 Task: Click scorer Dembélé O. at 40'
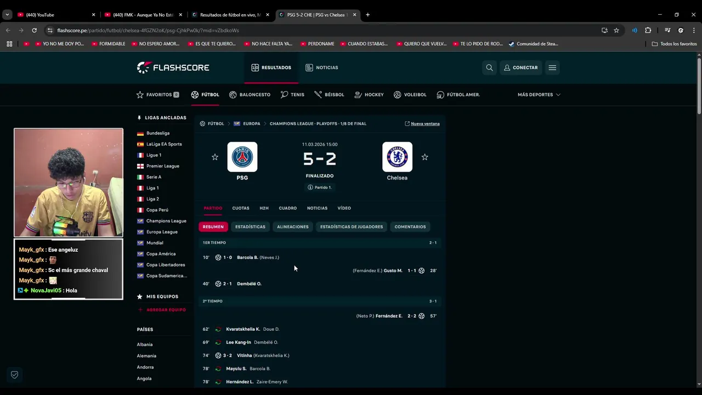click(249, 284)
